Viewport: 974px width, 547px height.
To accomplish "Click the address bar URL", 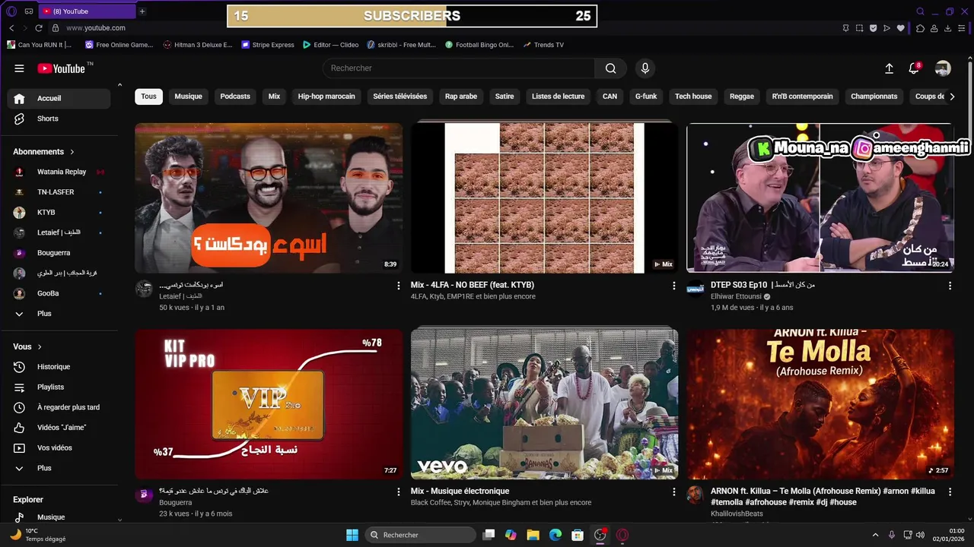I will tap(96, 28).
